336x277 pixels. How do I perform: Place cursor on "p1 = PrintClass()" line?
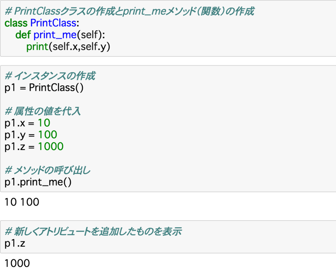coord(44,88)
